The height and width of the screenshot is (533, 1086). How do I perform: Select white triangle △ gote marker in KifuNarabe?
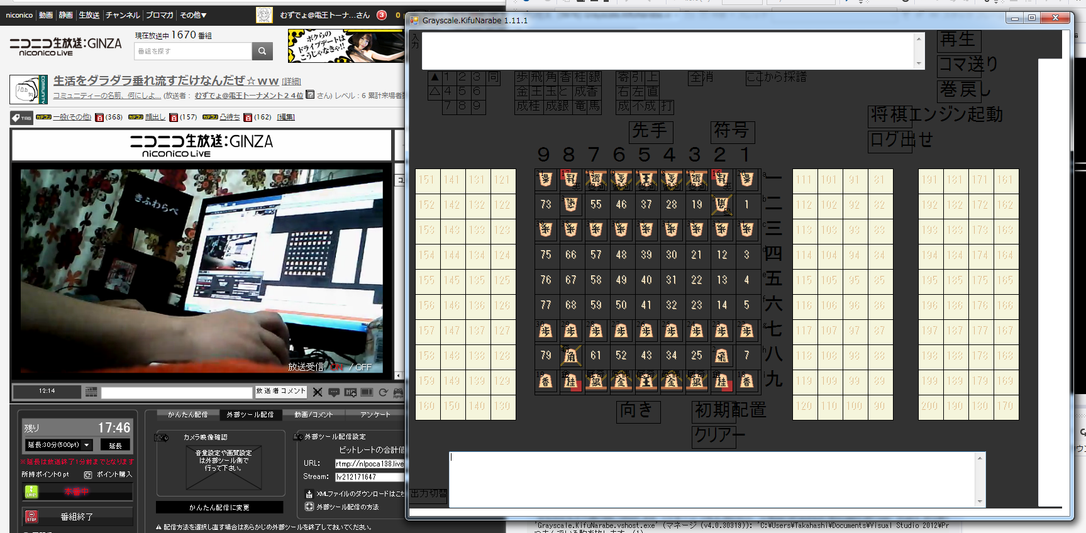click(435, 92)
